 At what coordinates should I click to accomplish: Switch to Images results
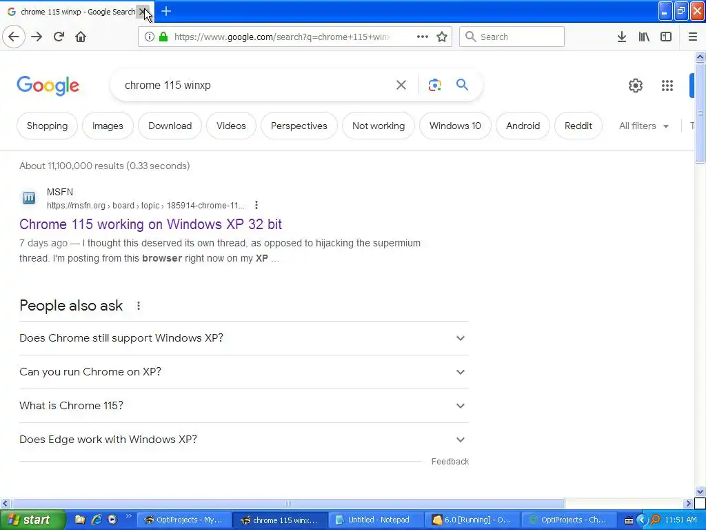coord(108,126)
